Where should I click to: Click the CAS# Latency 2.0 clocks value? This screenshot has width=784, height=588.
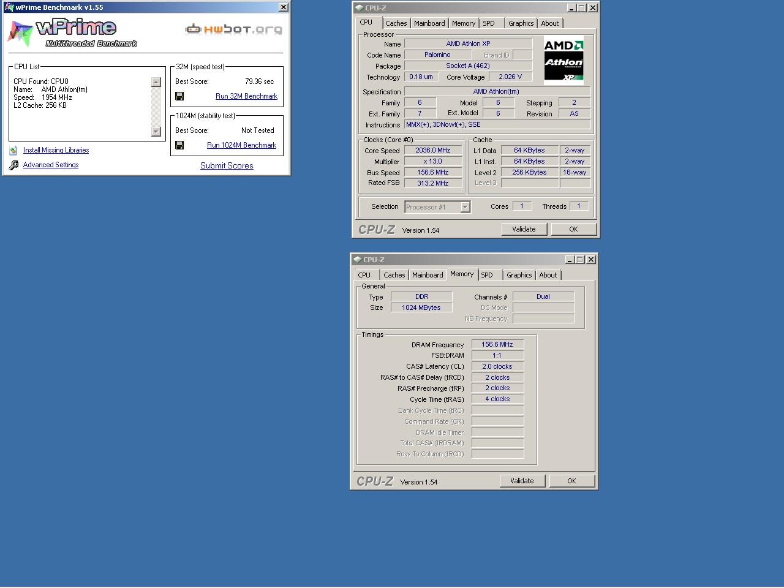click(497, 366)
